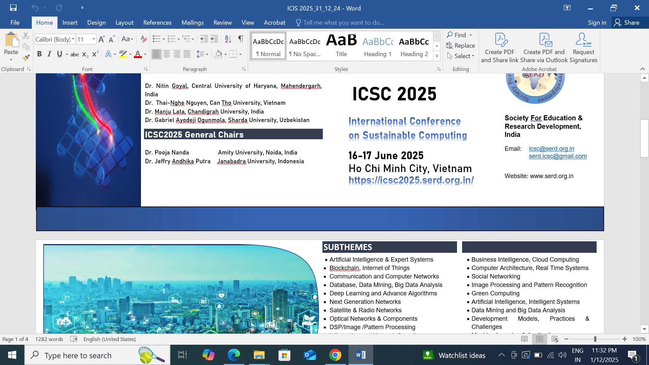Toggle Bold formatting
The height and width of the screenshot is (365, 649).
(x=40, y=54)
